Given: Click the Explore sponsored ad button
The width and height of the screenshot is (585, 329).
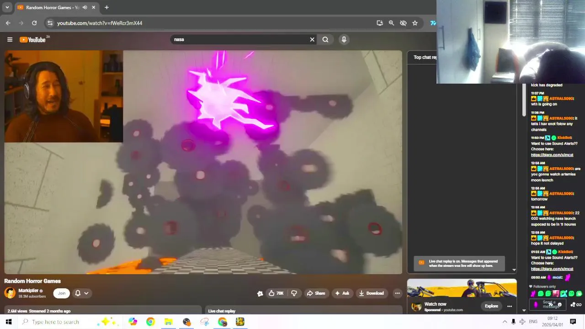Looking at the screenshot, I should coord(491,306).
